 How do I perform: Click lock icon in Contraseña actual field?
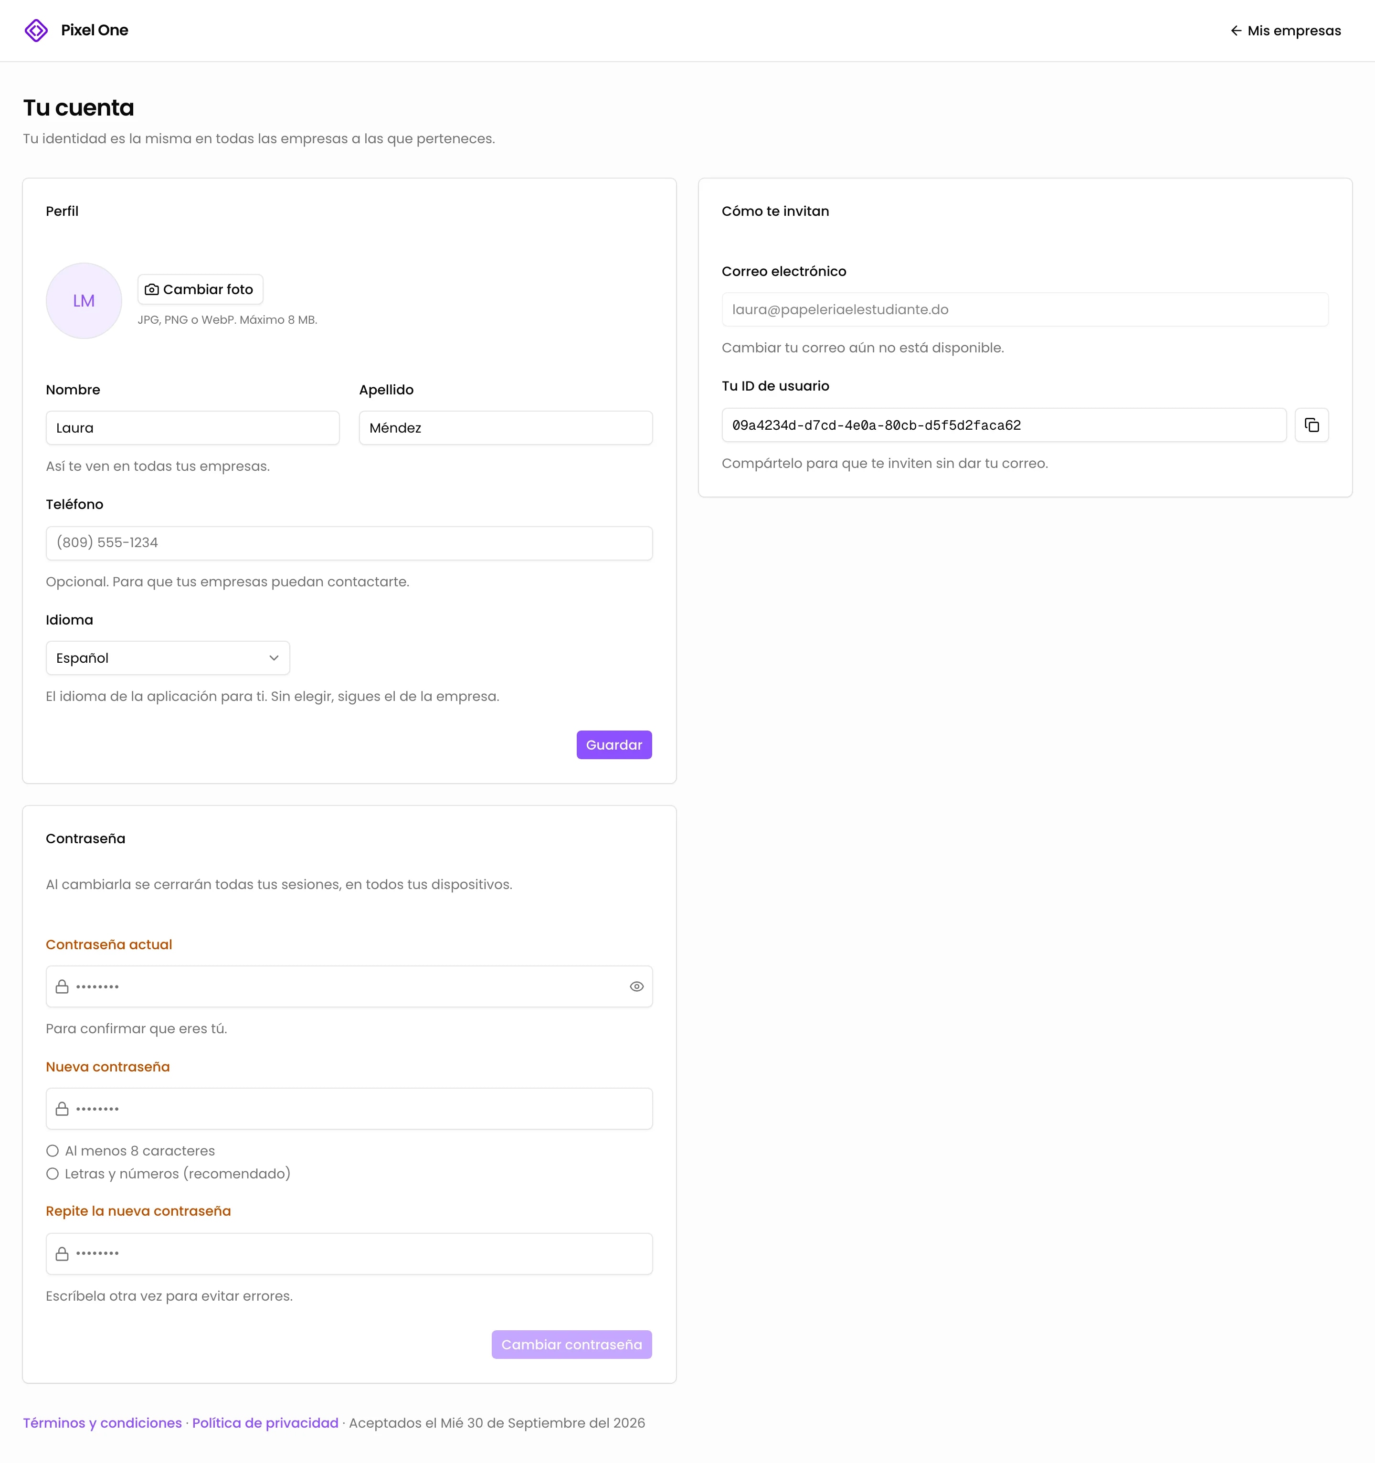click(x=62, y=986)
